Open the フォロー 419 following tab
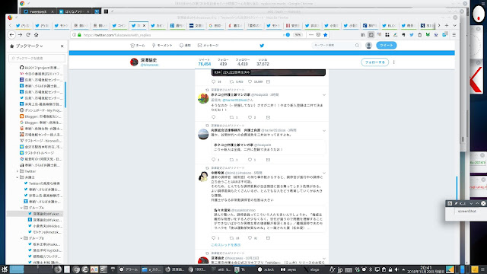 [223, 62]
